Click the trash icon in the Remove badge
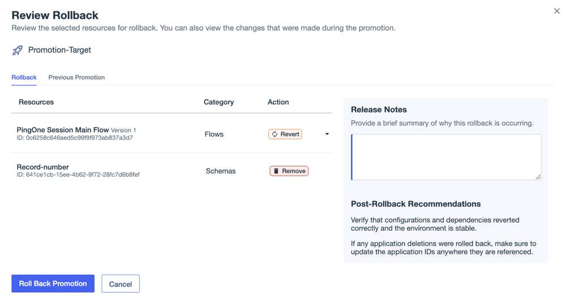The height and width of the screenshot is (304, 566). (276, 171)
